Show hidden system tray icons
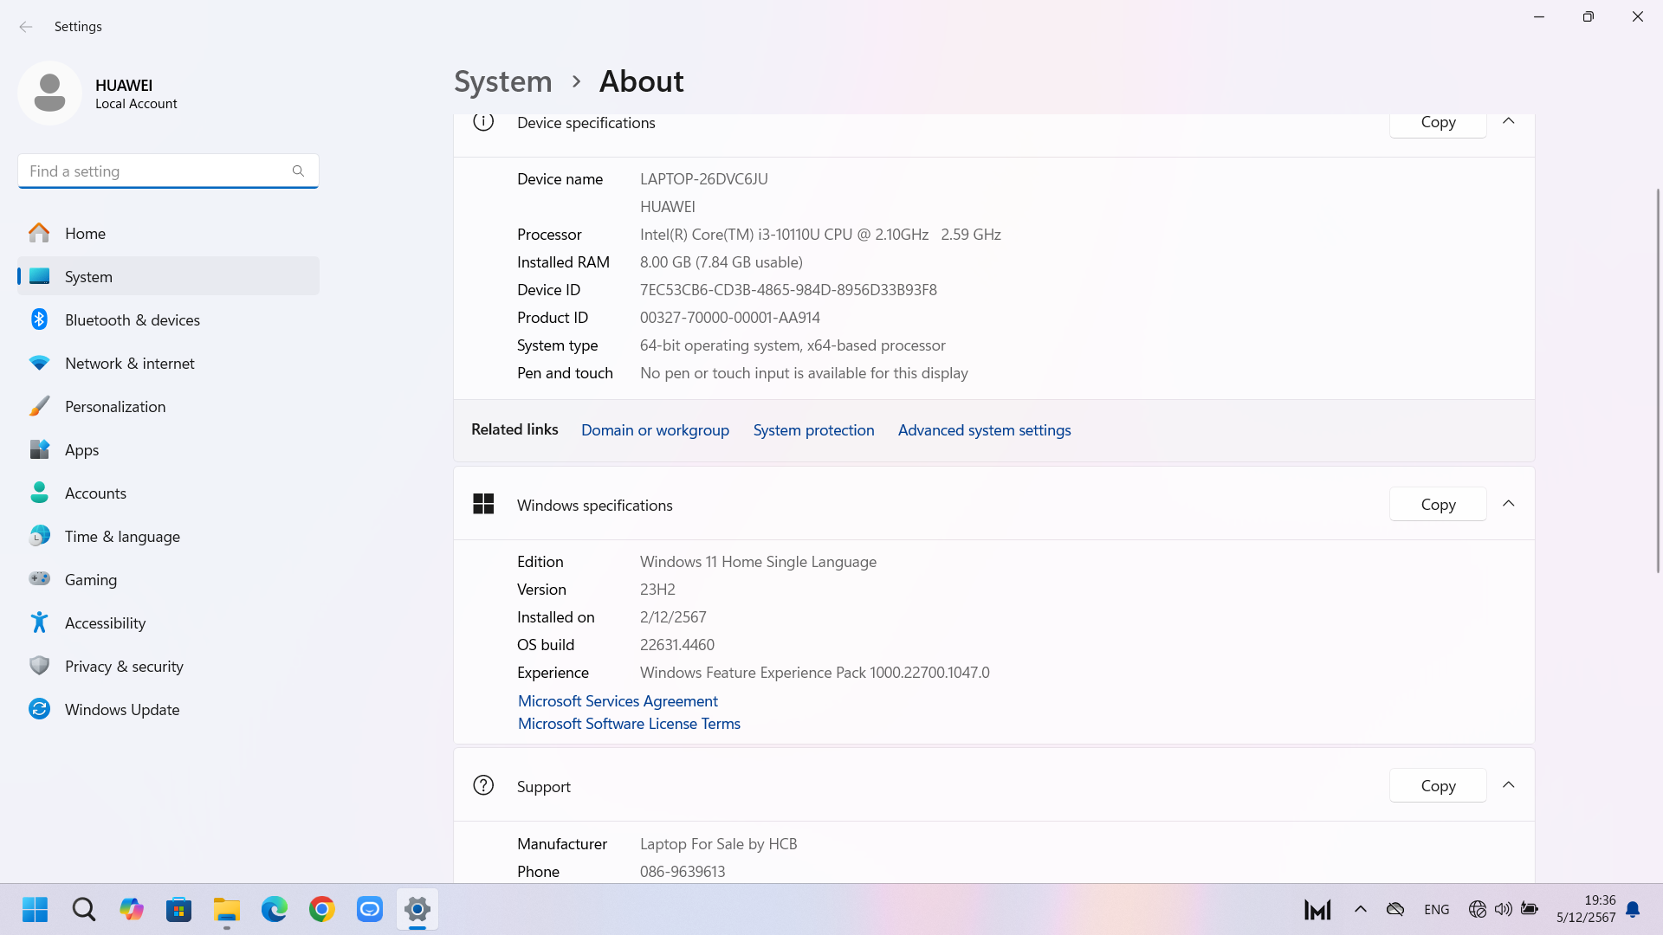1663x935 pixels. (x=1361, y=909)
